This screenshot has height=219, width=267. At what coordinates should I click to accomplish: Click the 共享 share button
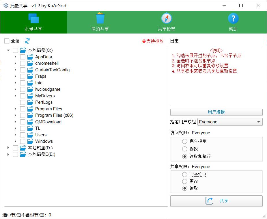point(216,201)
